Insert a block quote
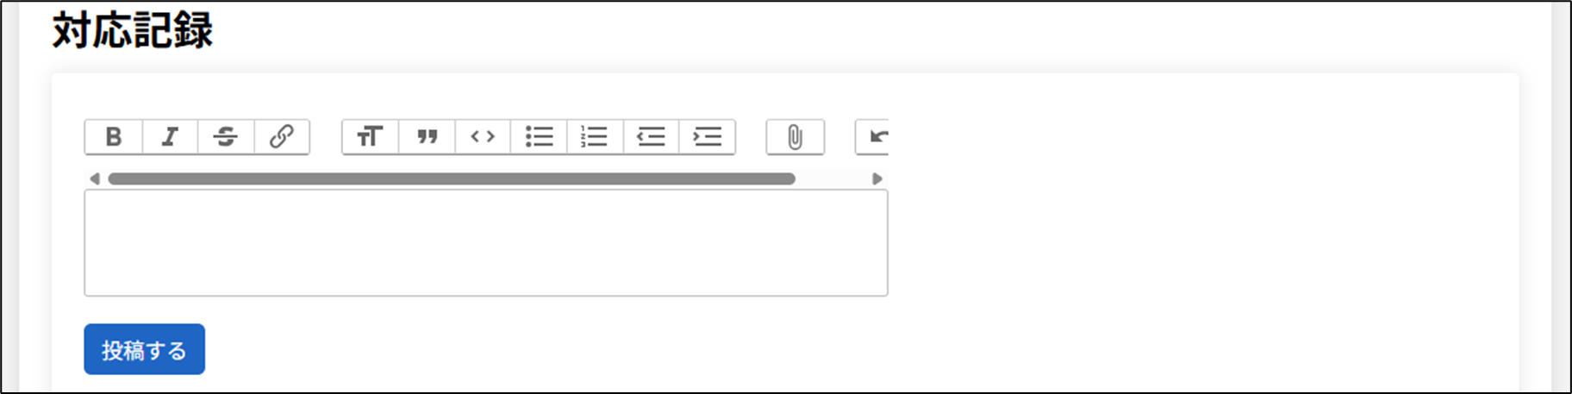This screenshot has height=394, width=1572. click(x=427, y=137)
